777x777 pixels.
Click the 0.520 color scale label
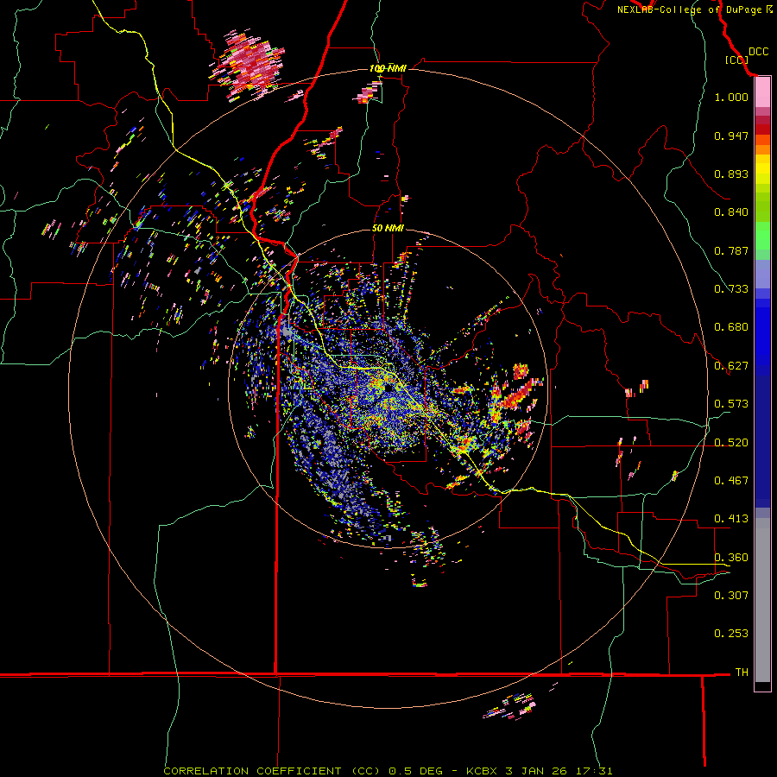click(x=731, y=442)
